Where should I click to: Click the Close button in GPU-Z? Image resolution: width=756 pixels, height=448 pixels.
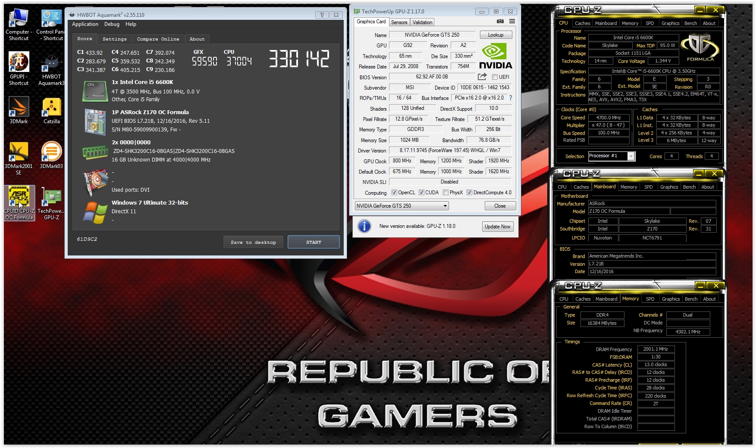tap(500, 206)
